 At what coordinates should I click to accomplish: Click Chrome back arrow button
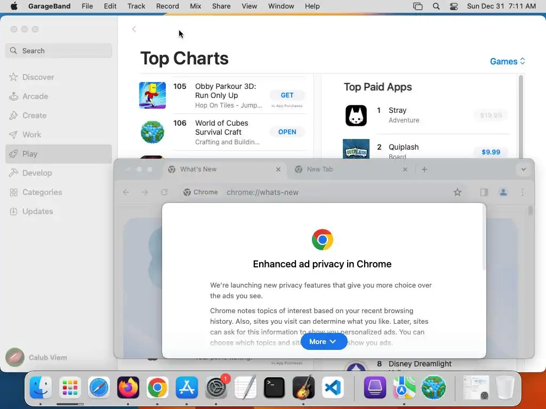(126, 192)
